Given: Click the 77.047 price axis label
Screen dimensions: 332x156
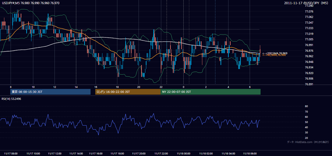Looking at the screenshot, I should click(x=309, y=23).
